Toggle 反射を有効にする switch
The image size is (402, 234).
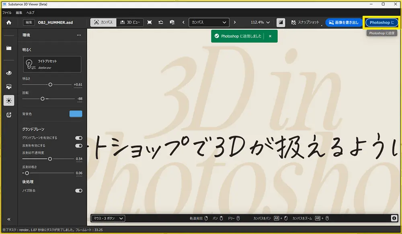coord(79,146)
